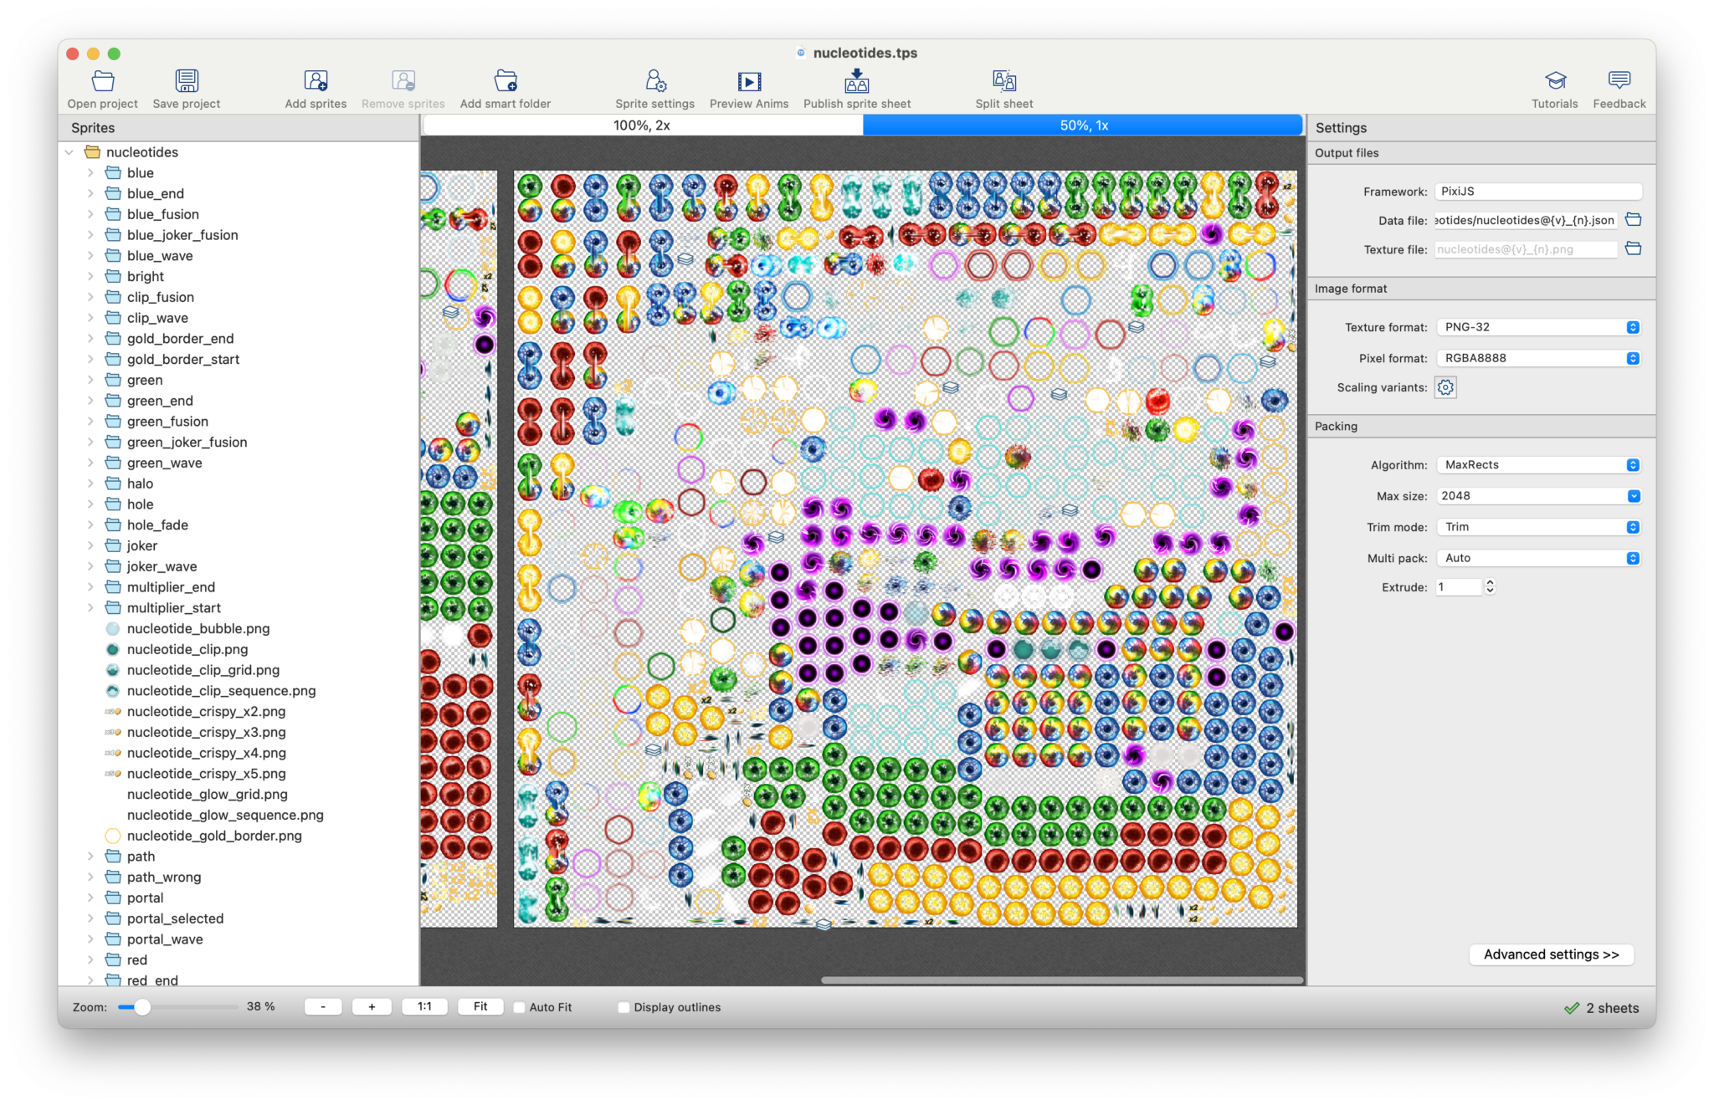Open the Pixel format dropdown

[1538, 358]
